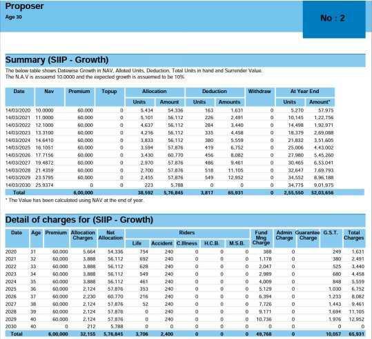The width and height of the screenshot is (372, 339).
Task: Click total allocation charges 32,155
Action: pyautogui.click(x=88, y=334)
